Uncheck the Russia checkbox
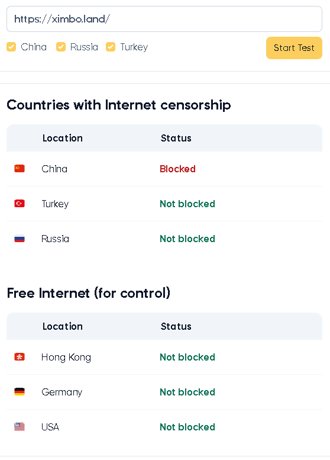This screenshot has height=460, width=330. pyautogui.click(x=61, y=47)
